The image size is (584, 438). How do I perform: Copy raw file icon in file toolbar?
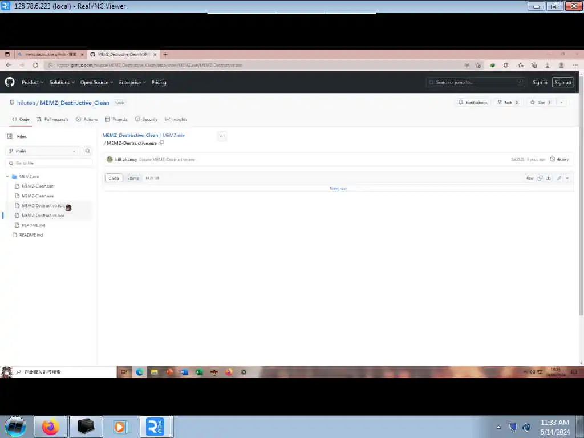(540, 178)
